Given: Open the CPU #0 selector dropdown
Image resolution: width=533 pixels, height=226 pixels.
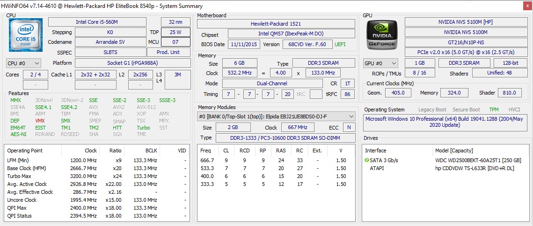Looking at the screenshot, I should pyautogui.click(x=23, y=63).
